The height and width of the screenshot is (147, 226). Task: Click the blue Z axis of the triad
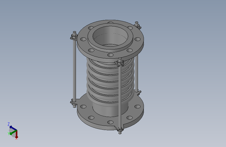click(13, 128)
